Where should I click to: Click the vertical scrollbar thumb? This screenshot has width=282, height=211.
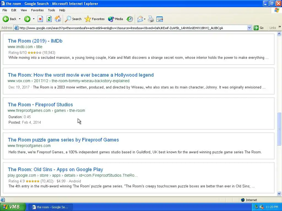(x=279, y=129)
